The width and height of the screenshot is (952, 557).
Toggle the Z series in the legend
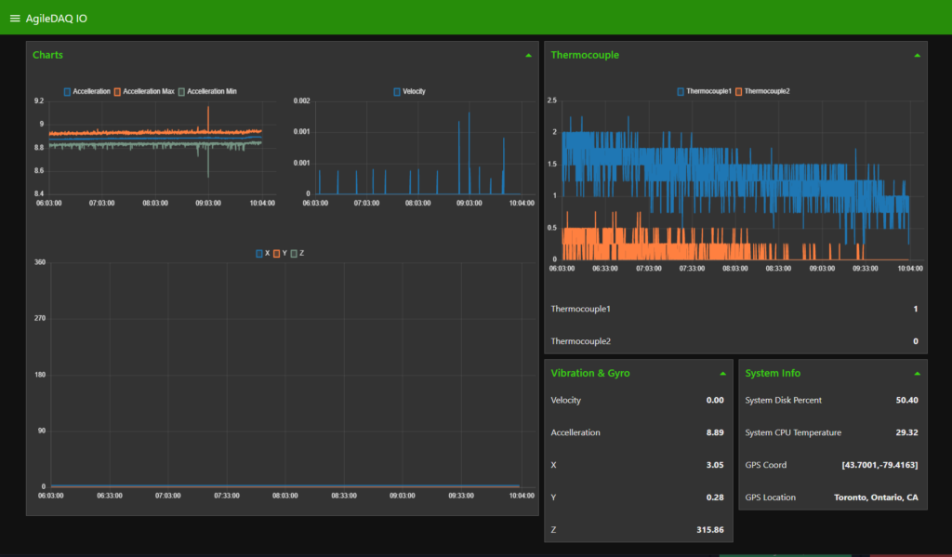(293, 252)
